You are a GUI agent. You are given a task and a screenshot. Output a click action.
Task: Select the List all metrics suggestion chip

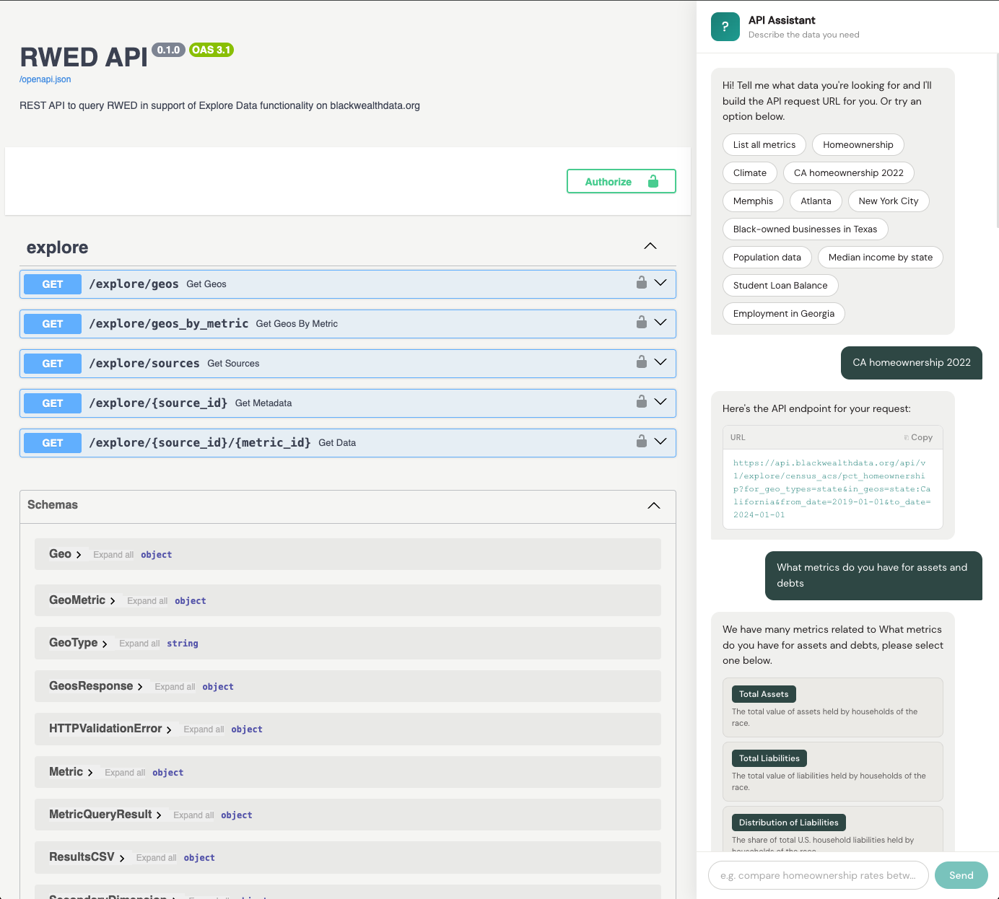[x=764, y=144]
